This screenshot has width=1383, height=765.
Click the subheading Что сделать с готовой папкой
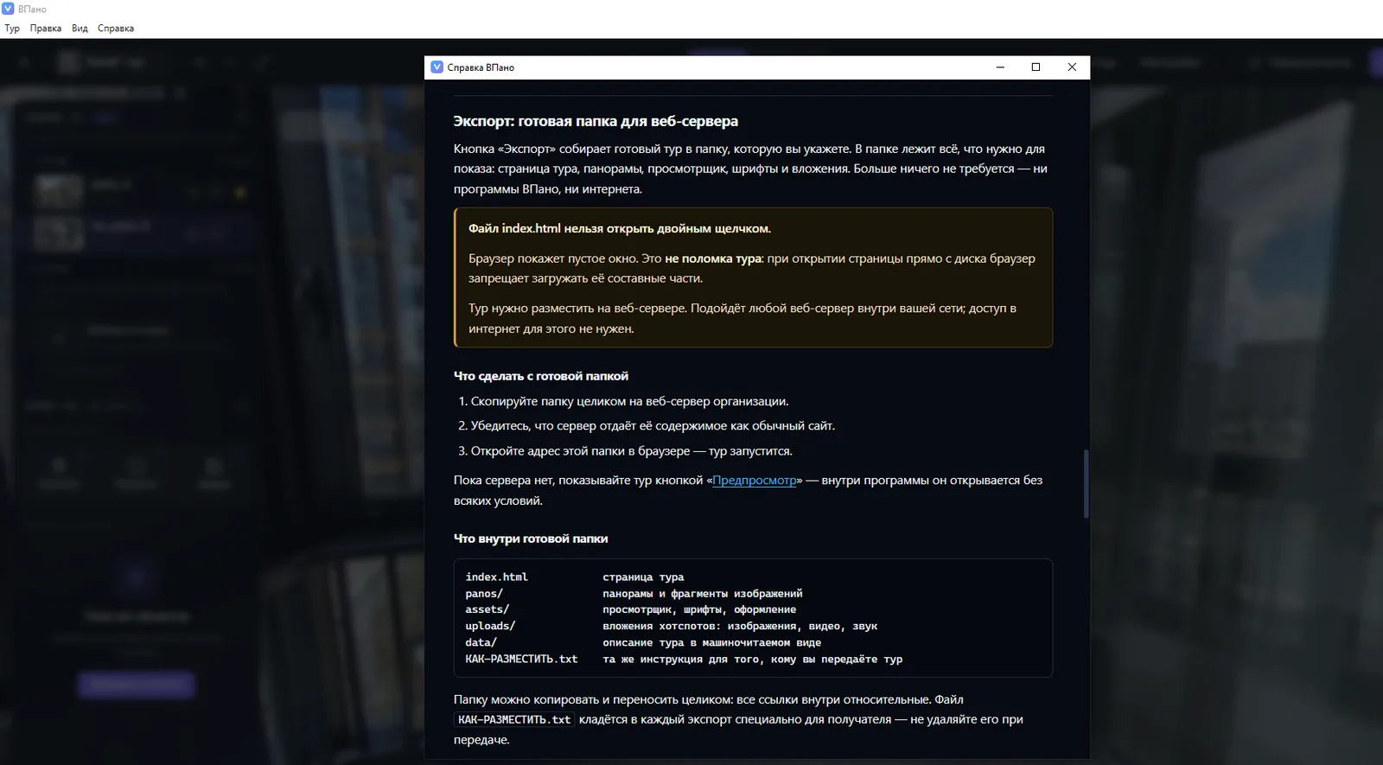click(541, 376)
